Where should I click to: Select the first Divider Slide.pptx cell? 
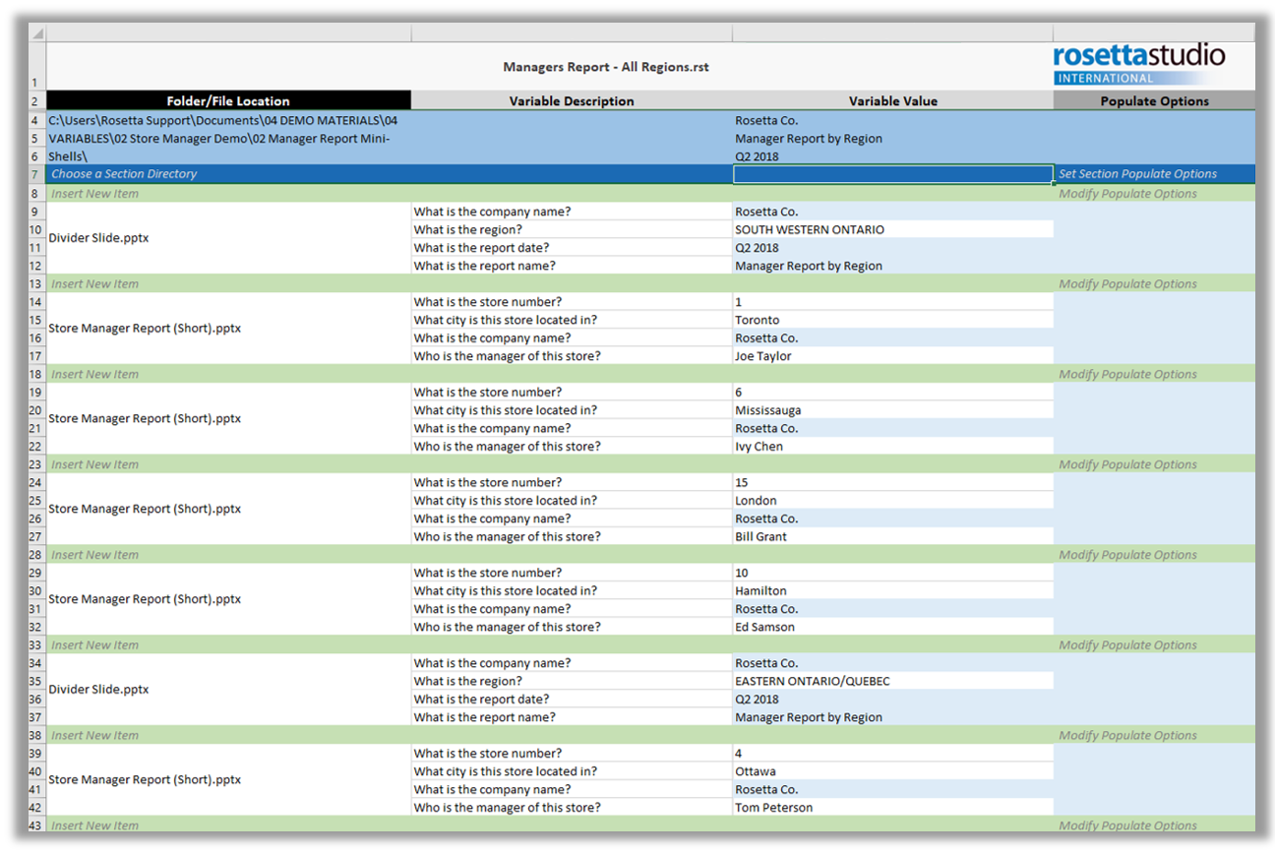point(228,238)
